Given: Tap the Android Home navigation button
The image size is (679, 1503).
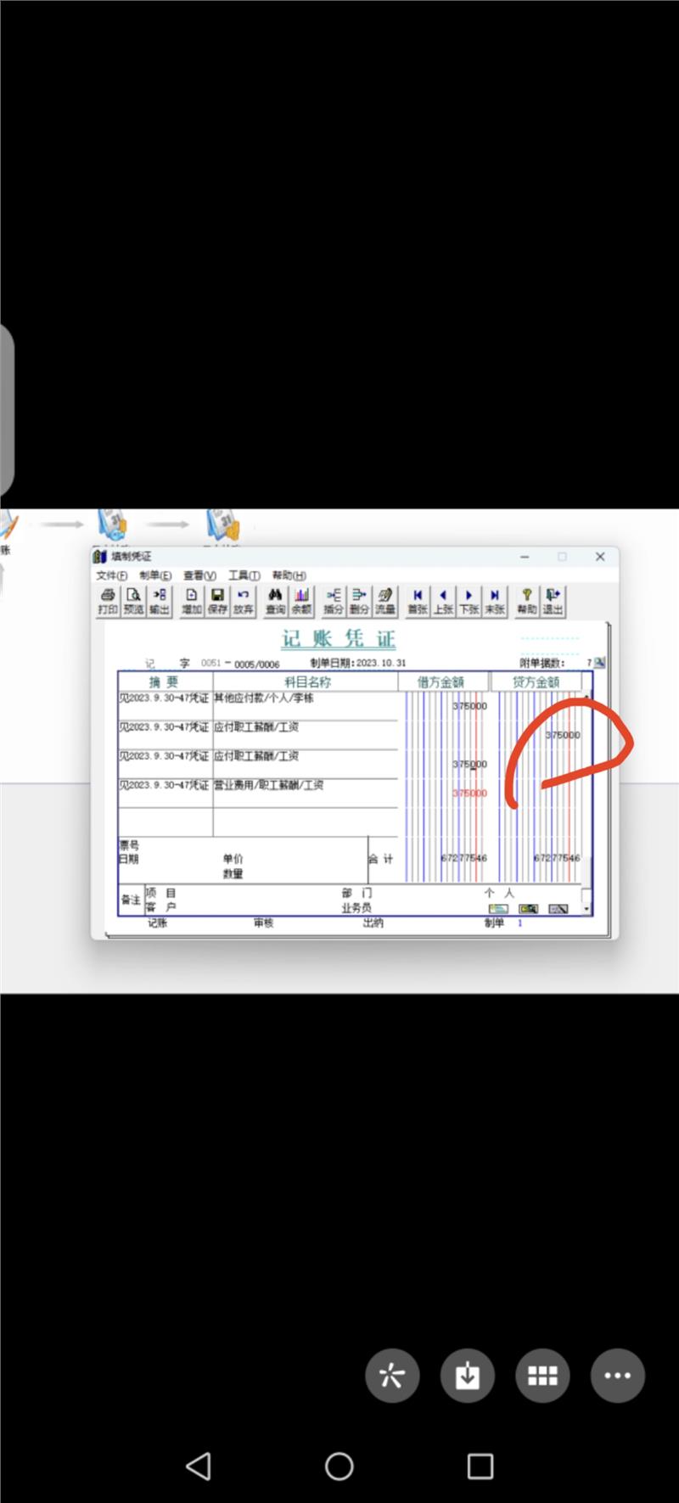Looking at the screenshot, I should pyautogui.click(x=339, y=1466).
